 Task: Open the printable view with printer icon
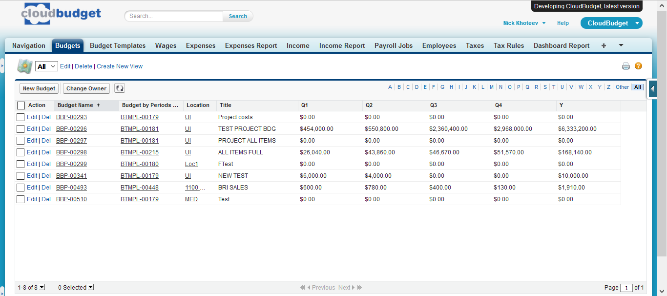pos(626,66)
